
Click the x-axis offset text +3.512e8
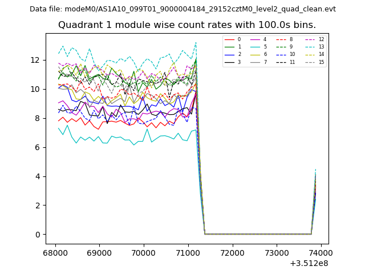(309, 263)
